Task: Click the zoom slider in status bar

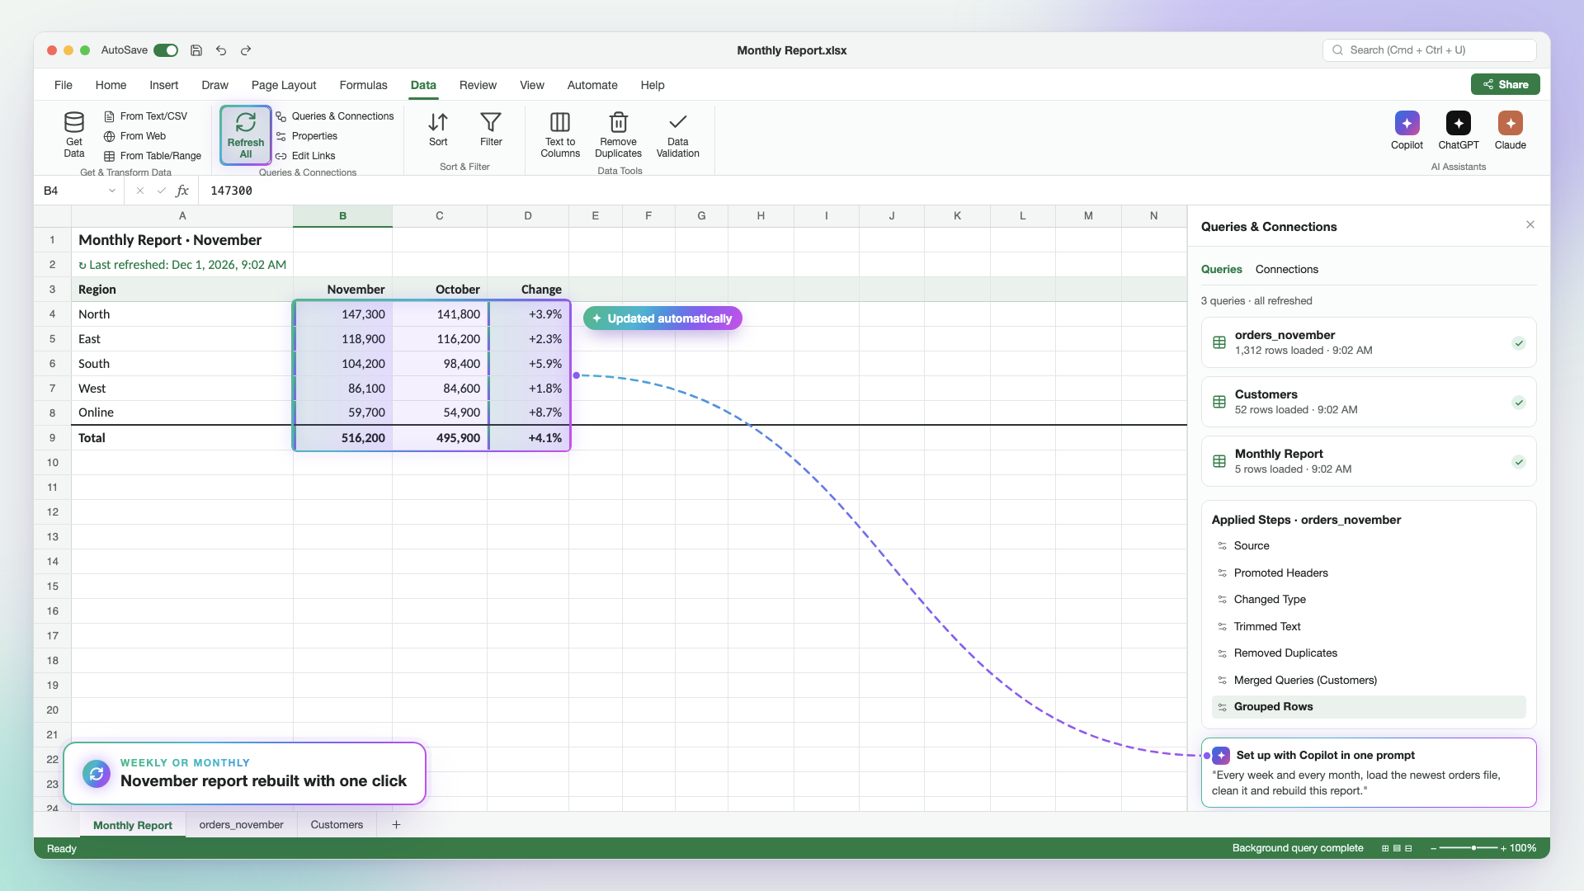Action: point(1468,848)
